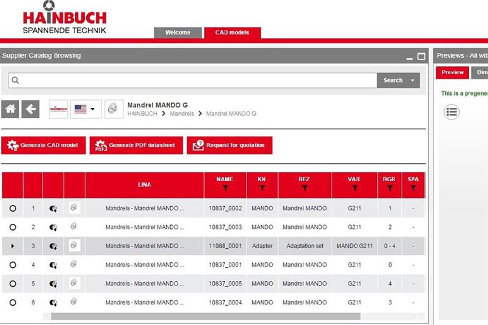The height and width of the screenshot is (325, 488).
Task: Click CAD download icon in row 4
Action: [53, 265]
